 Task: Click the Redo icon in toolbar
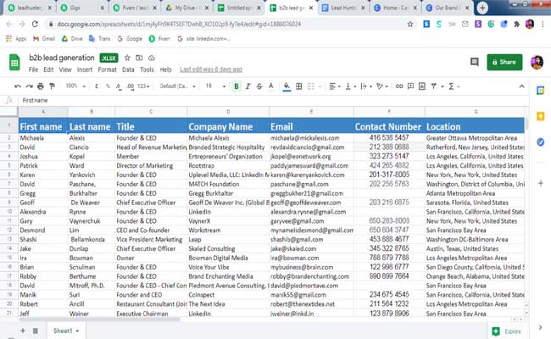[x=29, y=86]
